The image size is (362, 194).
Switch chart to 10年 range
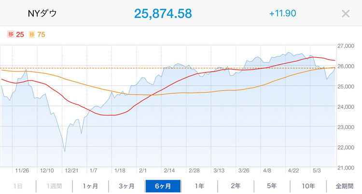[x=308, y=186]
